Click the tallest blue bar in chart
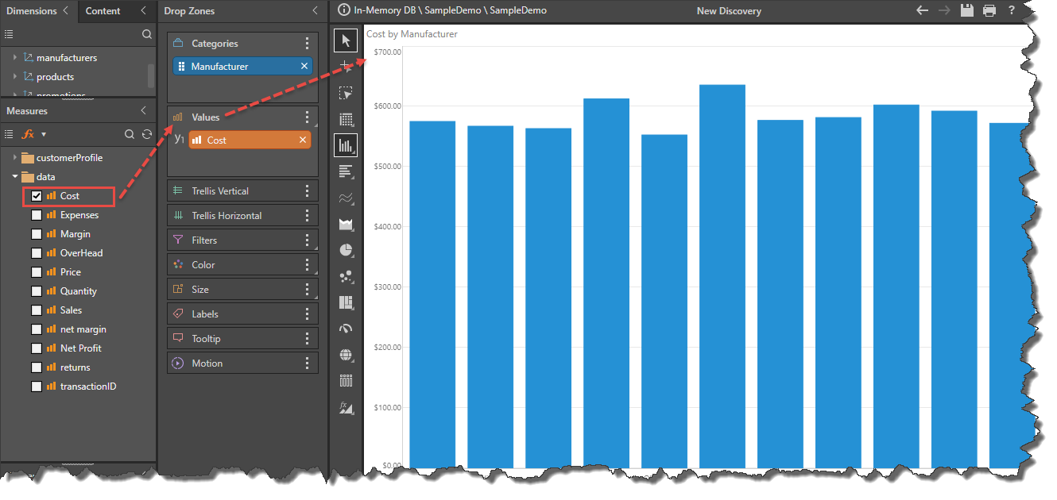 (x=722, y=278)
